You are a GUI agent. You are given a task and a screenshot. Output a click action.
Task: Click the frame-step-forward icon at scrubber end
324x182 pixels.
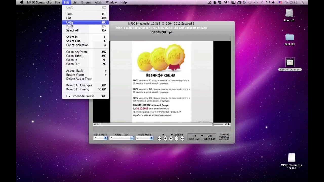[x=229, y=124]
